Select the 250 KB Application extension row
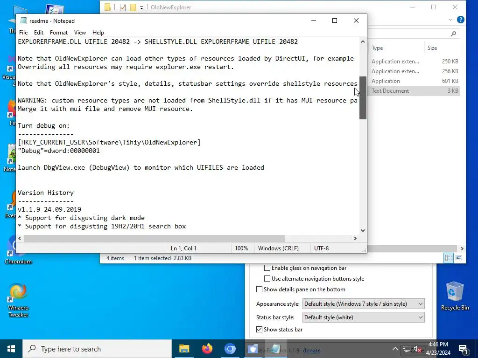478x358 pixels. coord(415,62)
